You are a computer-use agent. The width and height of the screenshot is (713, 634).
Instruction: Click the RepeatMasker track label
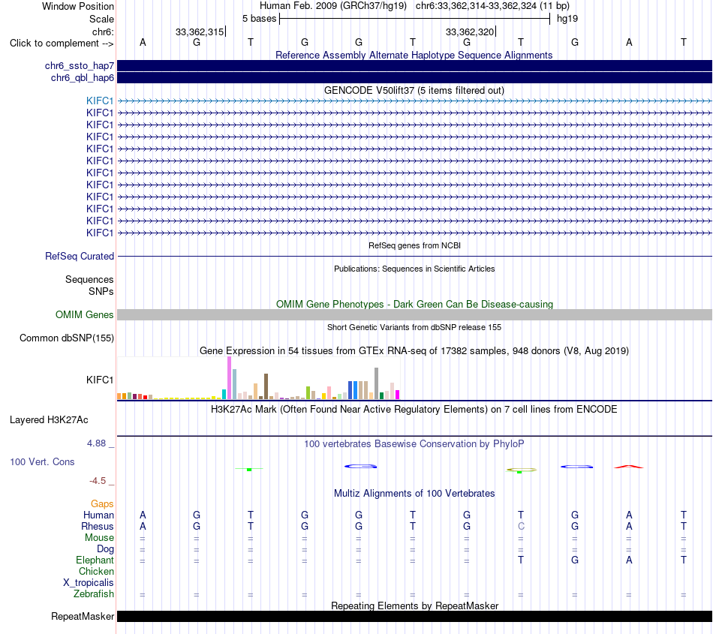coord(83,616)
